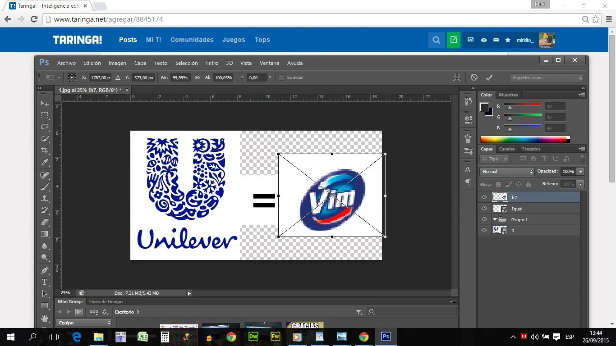
Task: Switch to the Canales tab
Action: click(507, 149)
